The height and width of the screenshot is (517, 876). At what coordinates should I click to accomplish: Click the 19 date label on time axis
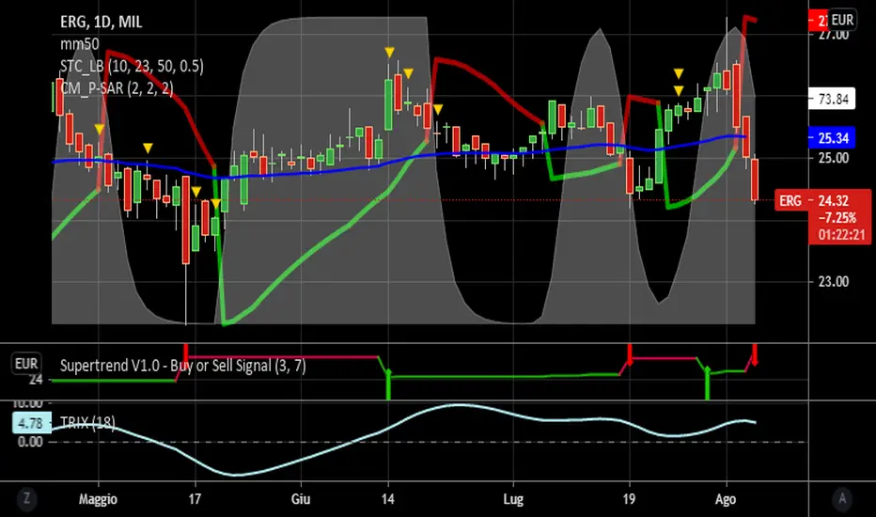pyautogui.click(x=629, y=498)
